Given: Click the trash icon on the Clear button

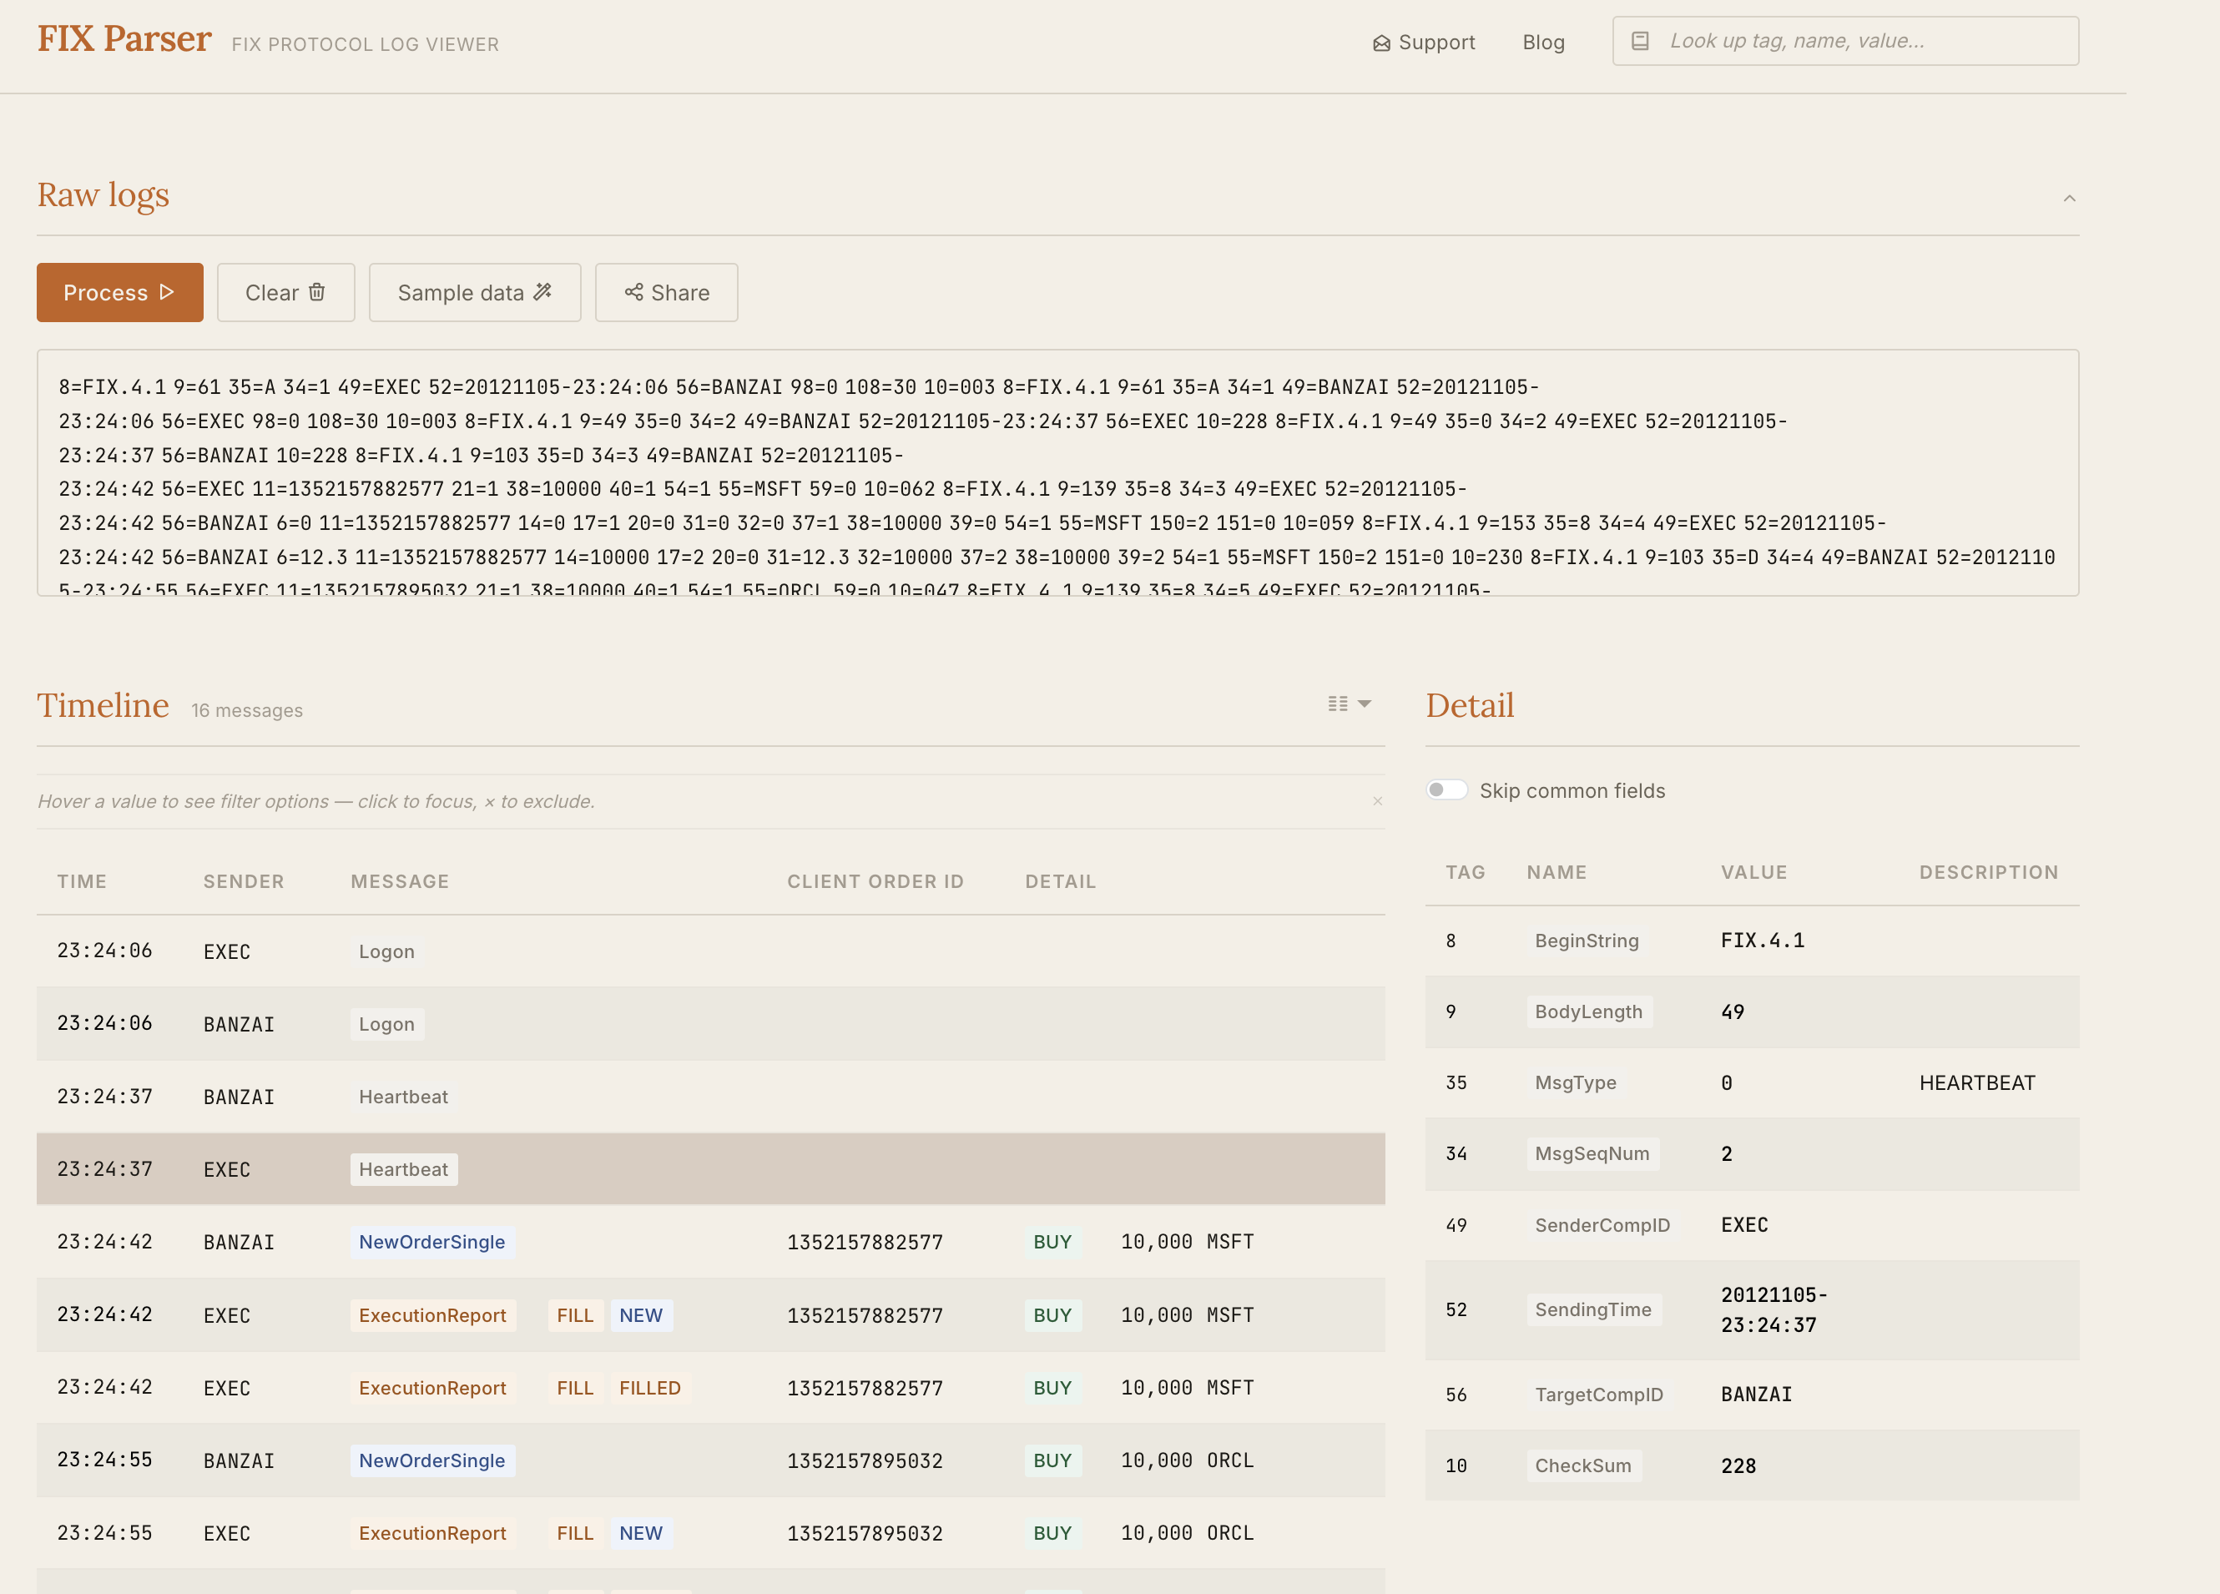Looking at the screenshot, I should (316, 291).
